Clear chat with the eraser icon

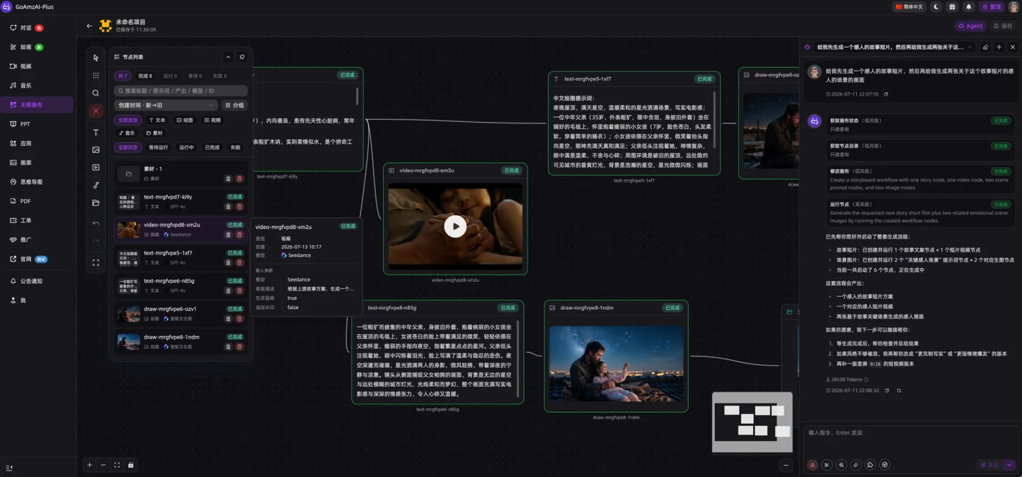pyautogui.click(x=985, y=47)
